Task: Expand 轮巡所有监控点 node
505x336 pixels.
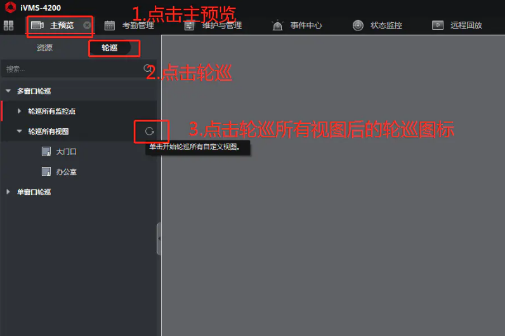Action: (19, 111)
